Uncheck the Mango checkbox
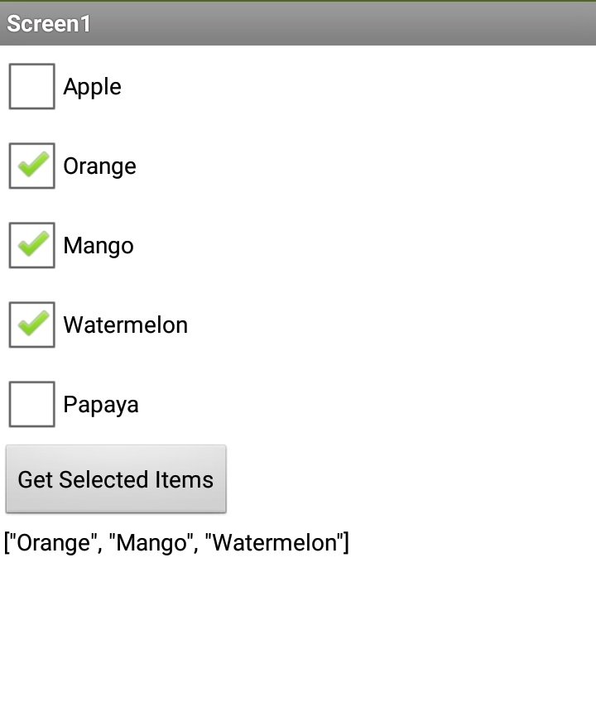The height and width of the screenshot is (702, 596). coord(31,245)
